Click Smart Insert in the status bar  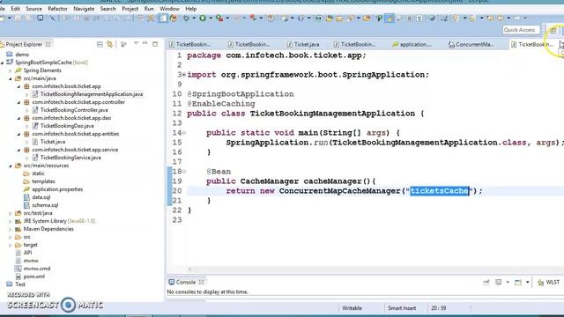pos(402,308)
